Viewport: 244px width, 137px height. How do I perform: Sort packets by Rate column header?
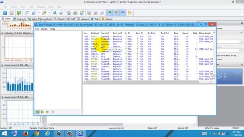[x=195, y=33]
